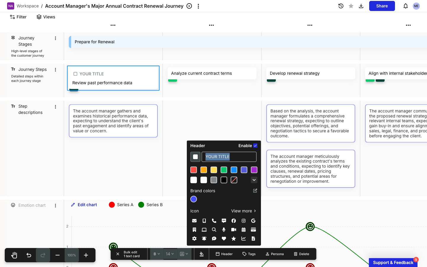Select the gear icon in the Icon grid
427x267 pixels.
click(x=194, y=239)
